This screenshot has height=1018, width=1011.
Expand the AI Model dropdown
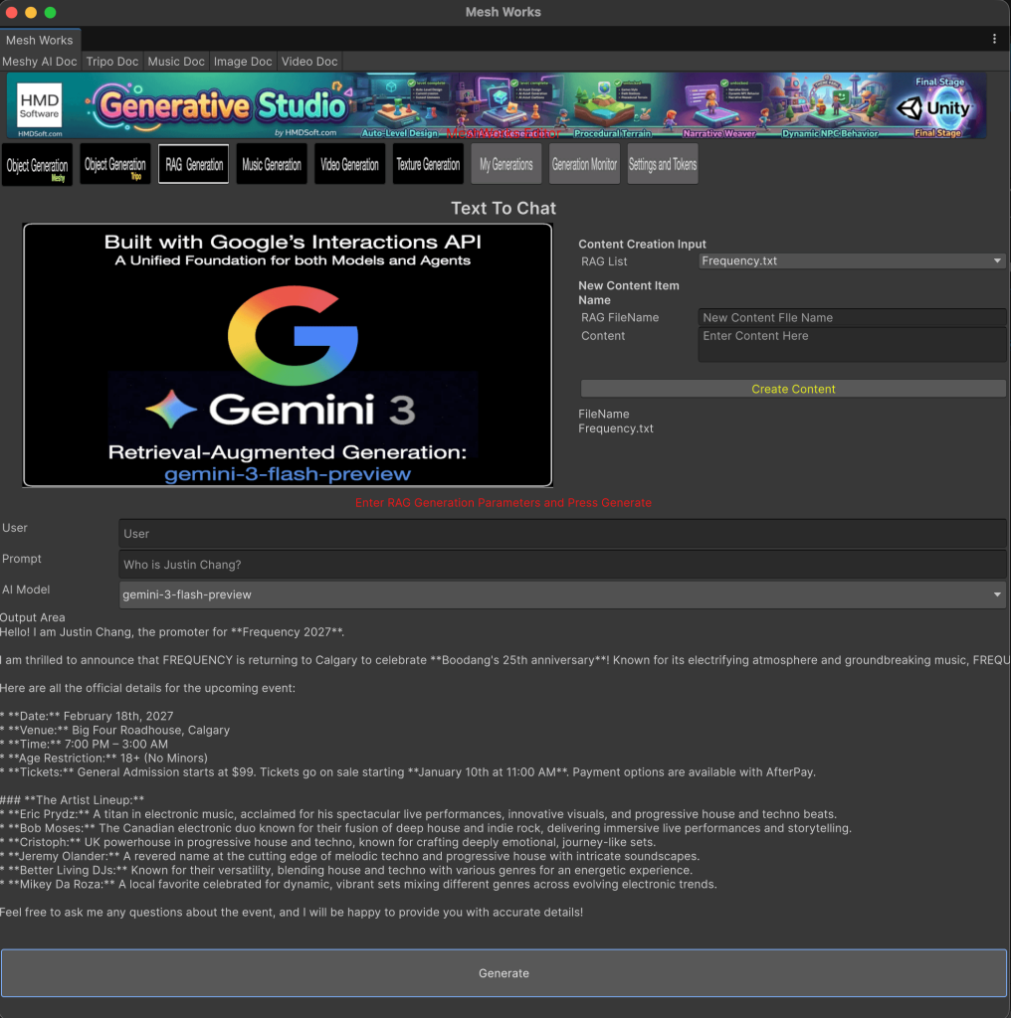pyautogui.click(x=562, y=594)
